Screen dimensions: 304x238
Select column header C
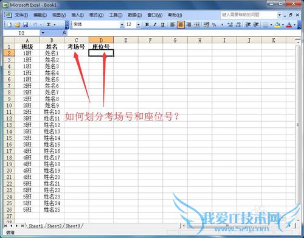[77, 40]
